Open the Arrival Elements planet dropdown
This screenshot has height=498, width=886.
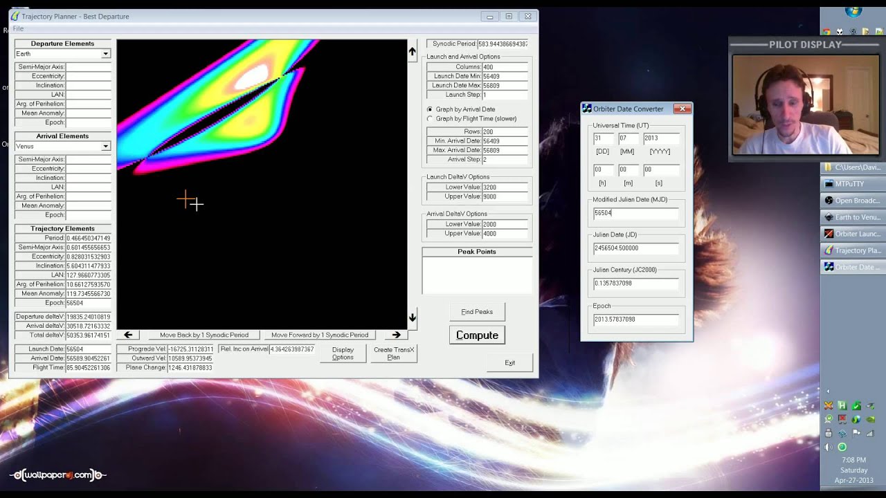(x=106, y=147)
